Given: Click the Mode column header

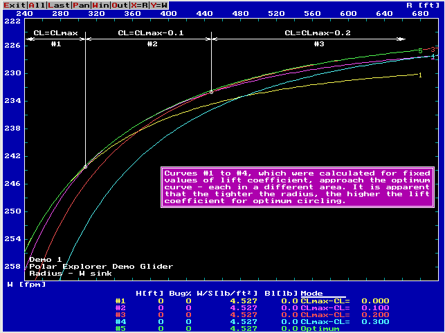Looking at the screenshot, I should [x=312, y=294].
